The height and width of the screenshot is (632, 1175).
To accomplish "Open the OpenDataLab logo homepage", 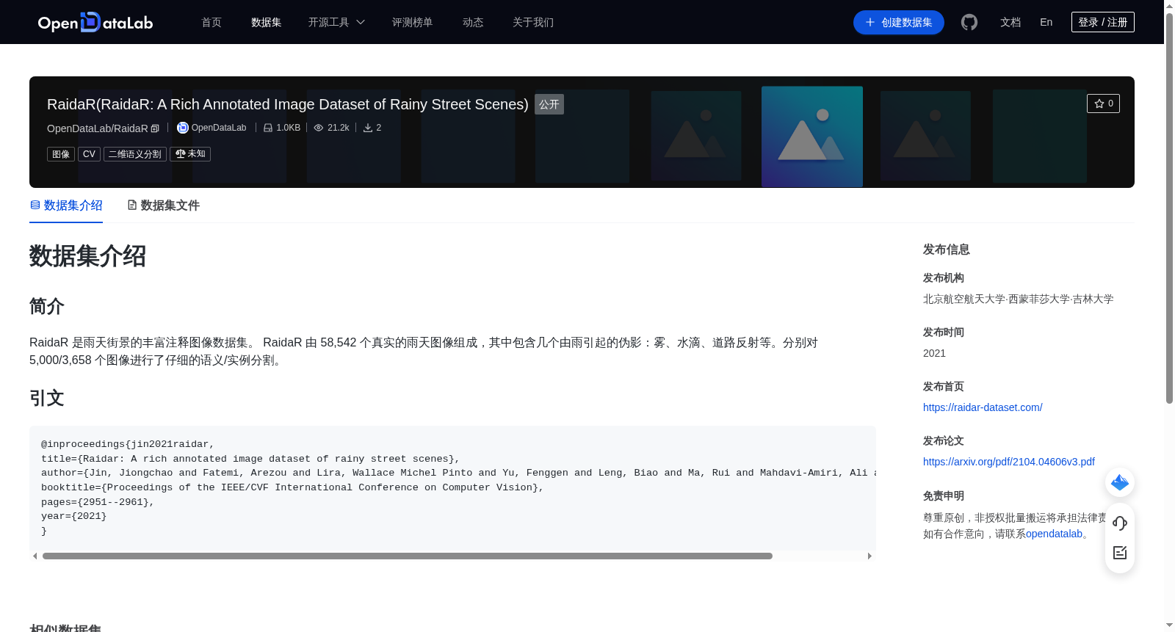I will tap(95, 22).
